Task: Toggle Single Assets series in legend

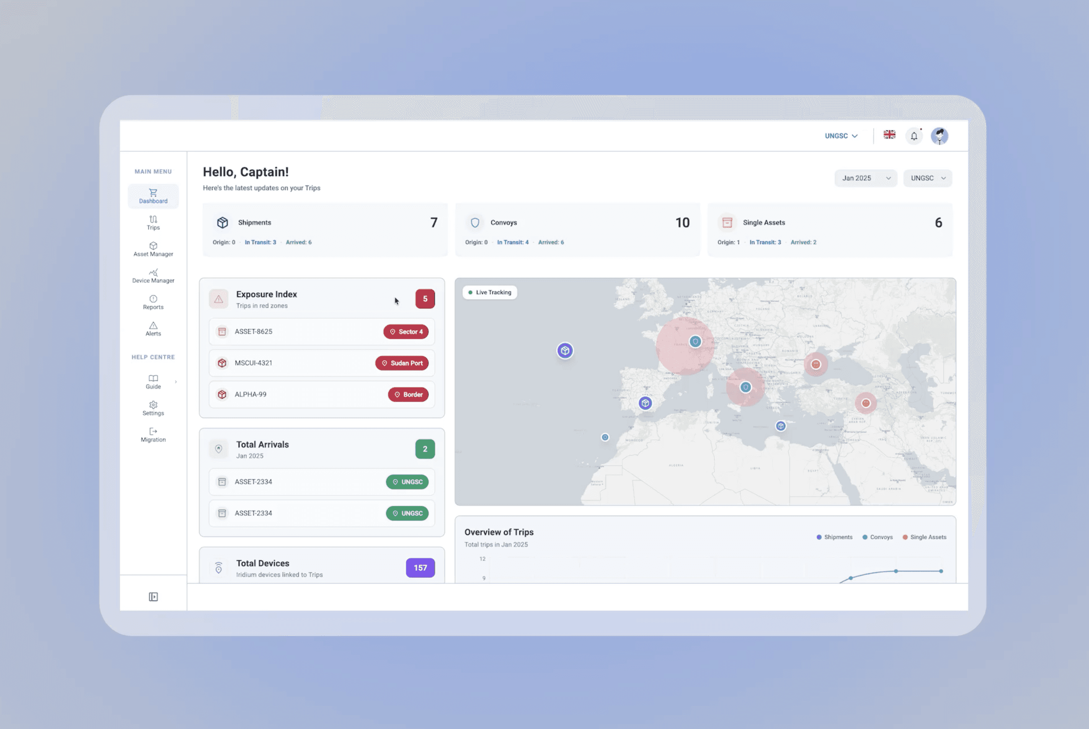Action: click(x=924, y=537)
